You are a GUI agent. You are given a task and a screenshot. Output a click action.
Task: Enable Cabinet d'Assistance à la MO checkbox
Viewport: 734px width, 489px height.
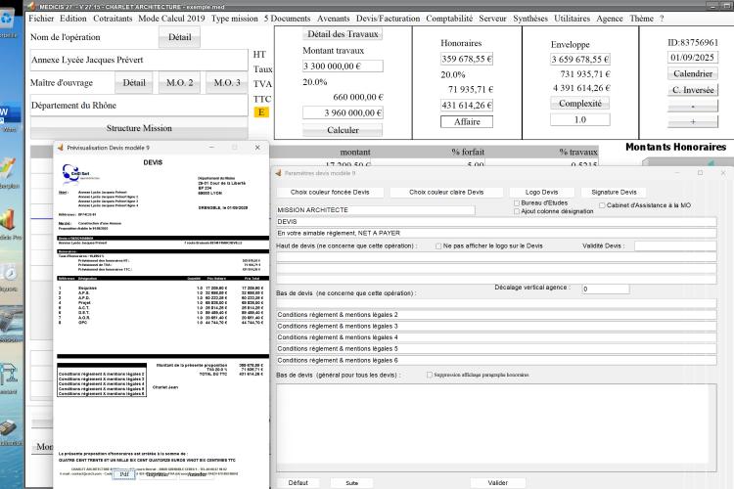pos(602,205)
